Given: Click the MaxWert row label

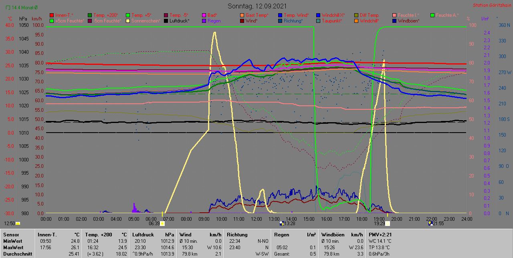Looking at the screenshot, I should (14, 248).
